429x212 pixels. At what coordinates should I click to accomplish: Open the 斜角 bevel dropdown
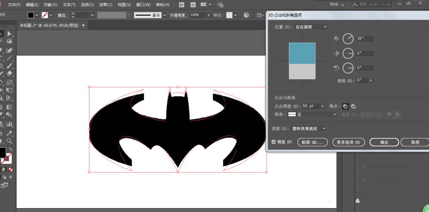click(312, 115)
